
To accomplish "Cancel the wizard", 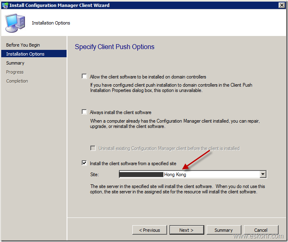I will click(x=261, y=230).
